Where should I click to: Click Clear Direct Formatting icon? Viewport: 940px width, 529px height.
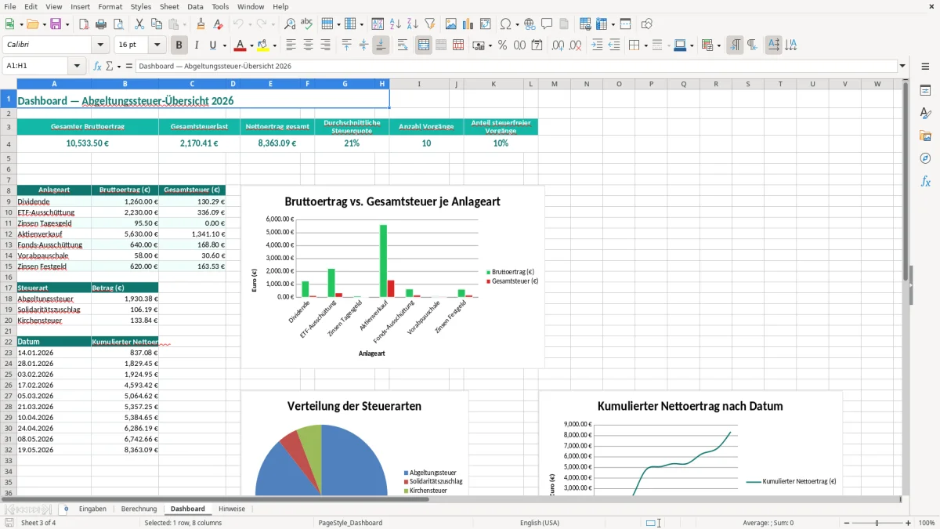coord(218,24)
